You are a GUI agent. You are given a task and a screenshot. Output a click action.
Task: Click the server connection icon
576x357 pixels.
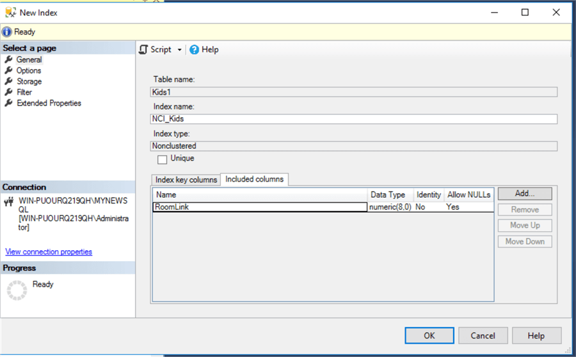click(x=9, y=202)
